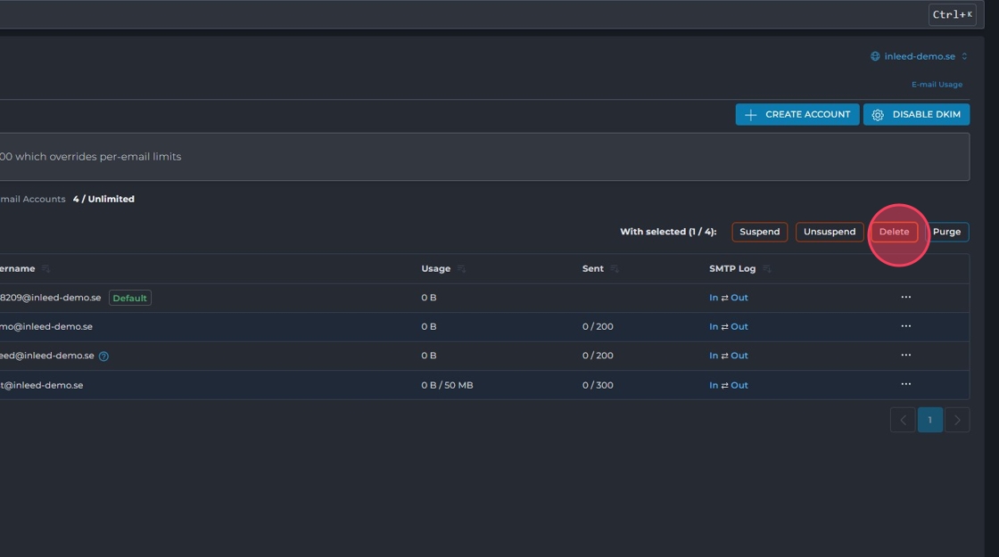Open the Out SMTP log in the last row

tap(739, 385)
